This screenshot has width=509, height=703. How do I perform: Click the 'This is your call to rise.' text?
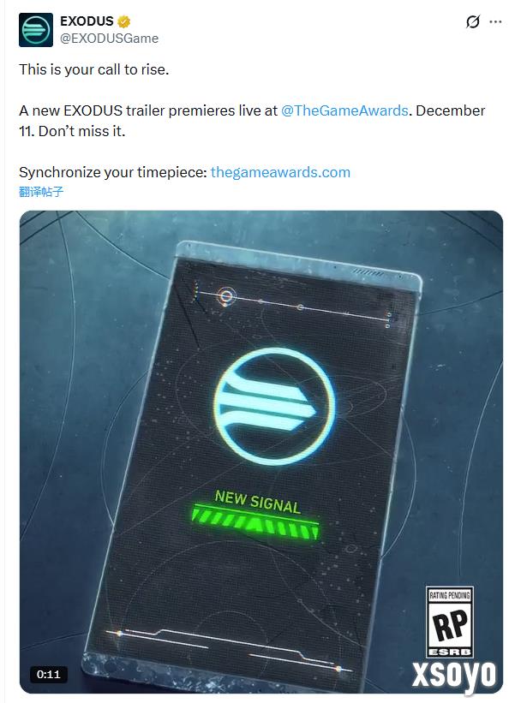tap(93, 69)
